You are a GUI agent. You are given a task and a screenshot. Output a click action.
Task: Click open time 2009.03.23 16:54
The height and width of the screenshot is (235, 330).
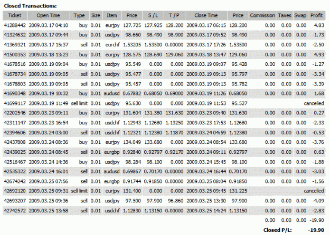tap(49, 123)
